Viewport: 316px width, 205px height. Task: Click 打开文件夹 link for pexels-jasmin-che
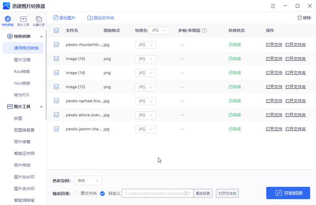pos(295,129)
